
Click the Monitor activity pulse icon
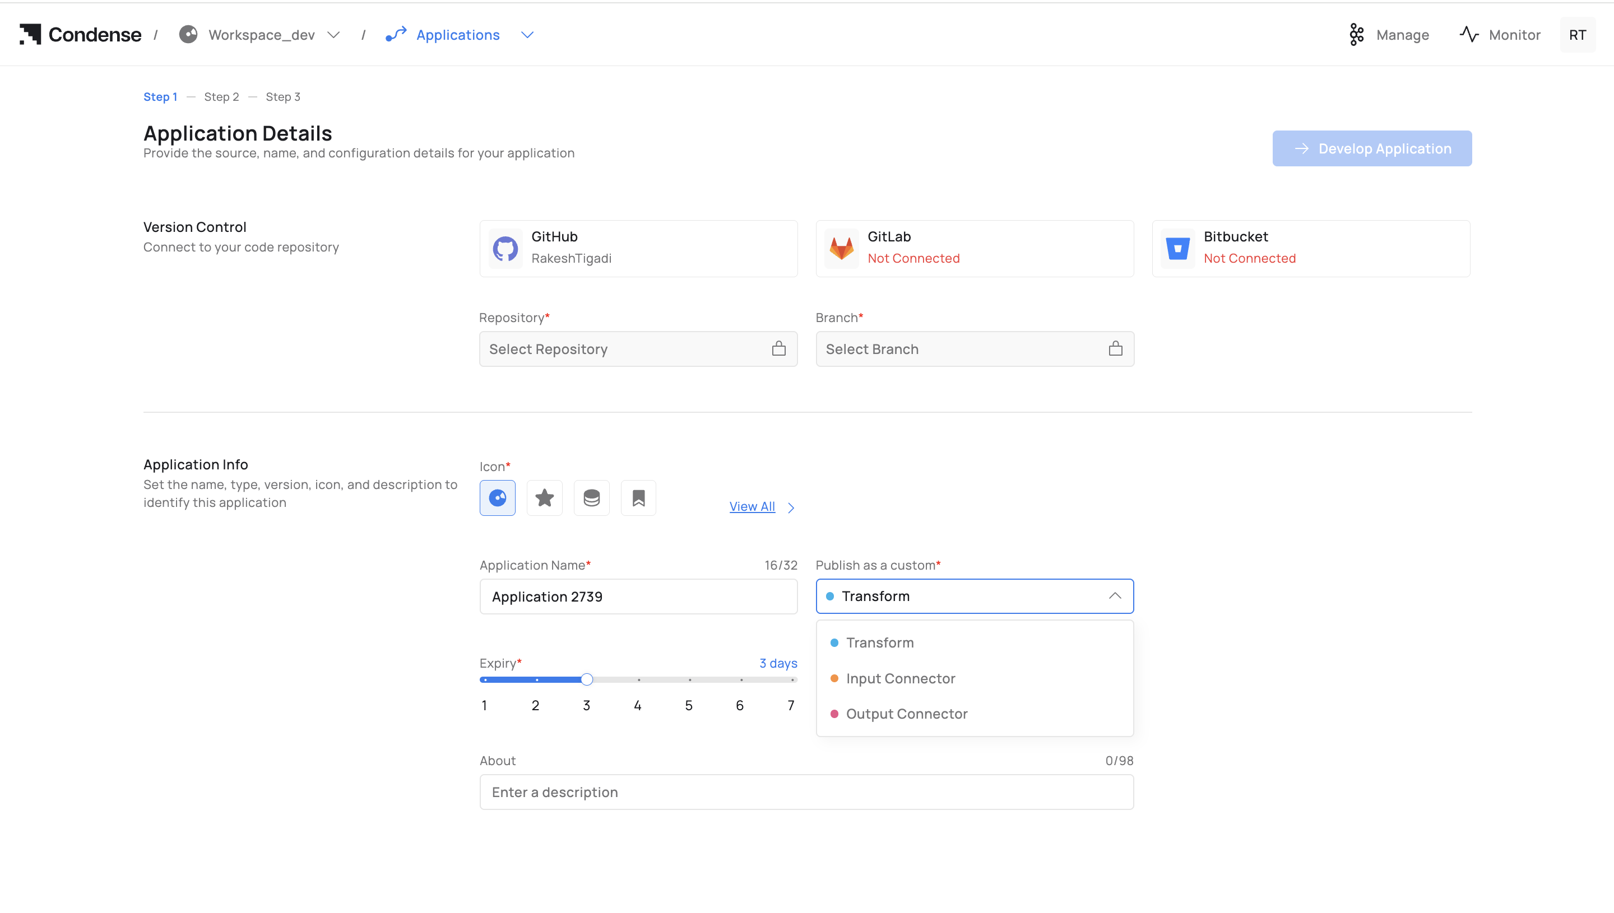pyautogui.click(x=1468, y=35)
